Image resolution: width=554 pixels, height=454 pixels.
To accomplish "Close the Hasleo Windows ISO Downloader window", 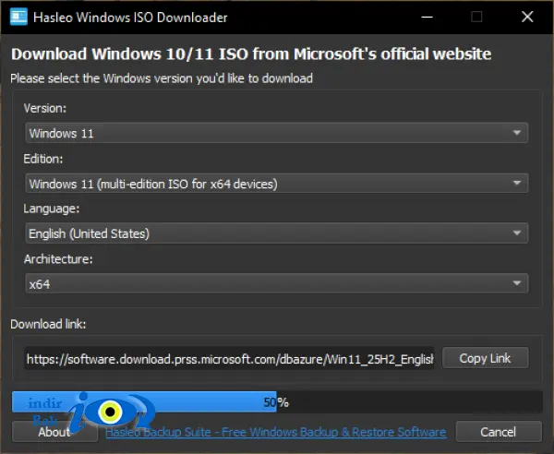I will [x=527, y=17].
